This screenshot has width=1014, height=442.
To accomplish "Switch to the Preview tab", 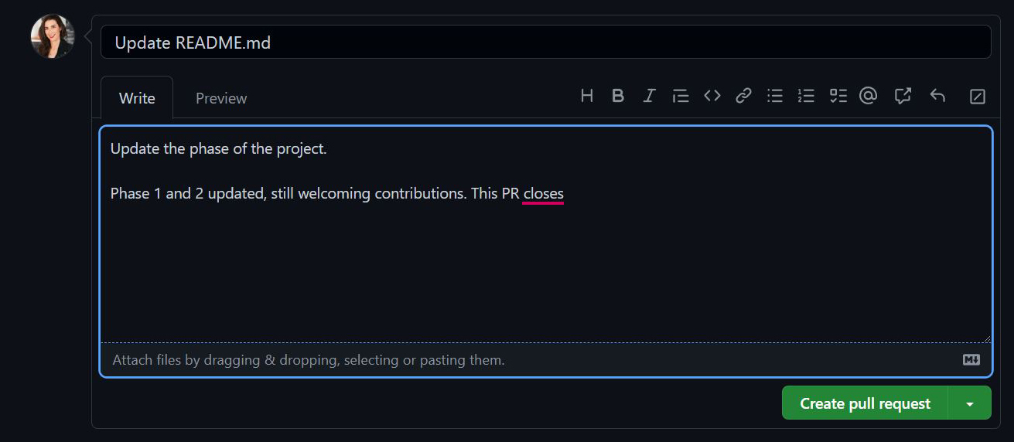I will point(221,98).
